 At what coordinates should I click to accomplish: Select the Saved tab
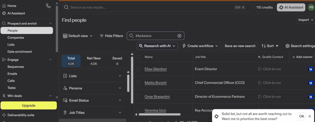[117, 61]
